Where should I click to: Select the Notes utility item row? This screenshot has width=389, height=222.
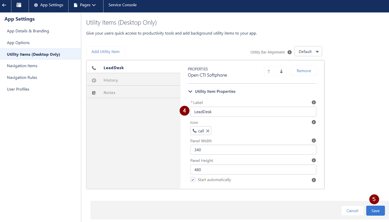click(133, 93)
